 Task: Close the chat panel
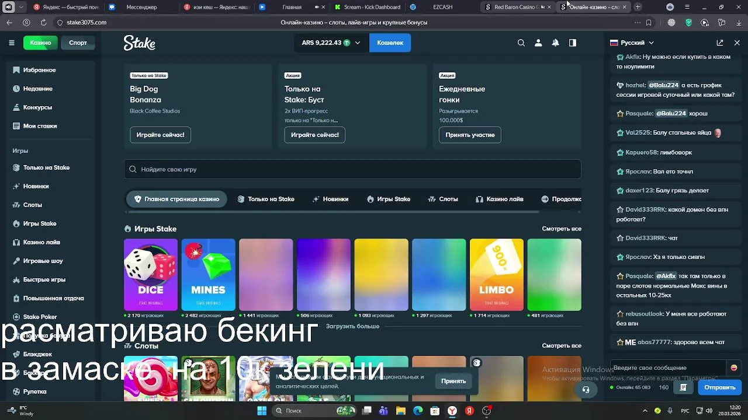tap(737, 43)
